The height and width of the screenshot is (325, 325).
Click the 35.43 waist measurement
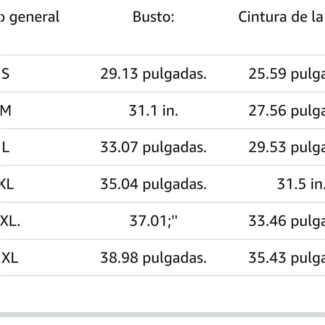287,258
